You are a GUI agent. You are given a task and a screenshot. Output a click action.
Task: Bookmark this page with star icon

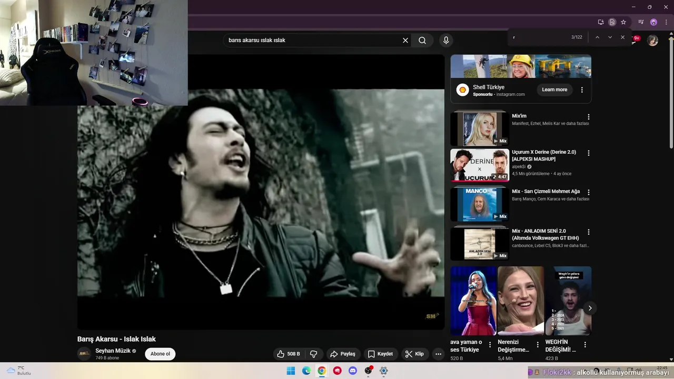click(623, 22)
